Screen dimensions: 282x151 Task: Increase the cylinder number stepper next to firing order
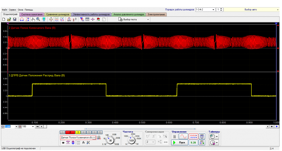click(221, 9)
